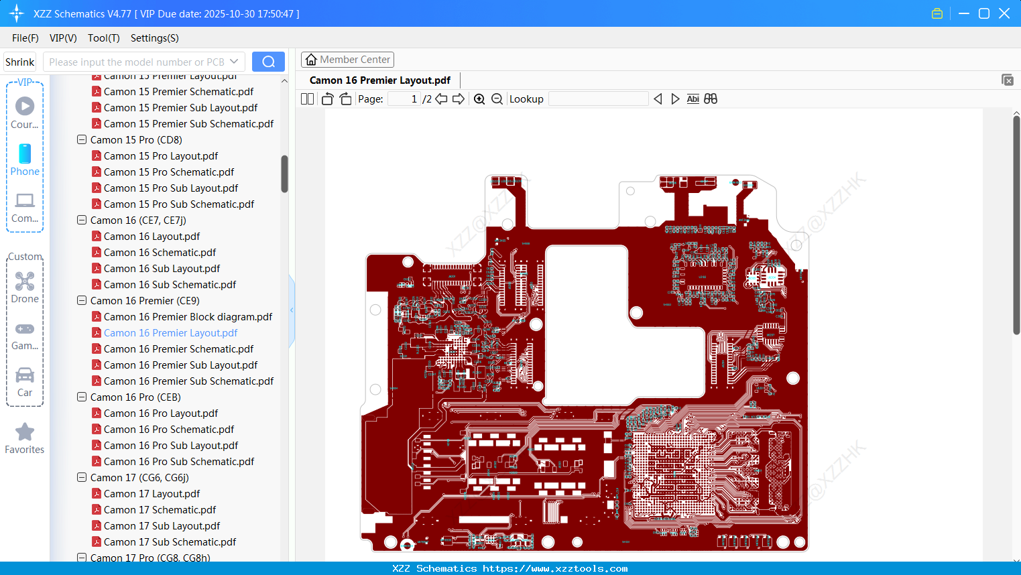Zoom in on the layout PDF
Image resolution: width=1021 pixels, height=575 pixels.
(x=479, y=99)
